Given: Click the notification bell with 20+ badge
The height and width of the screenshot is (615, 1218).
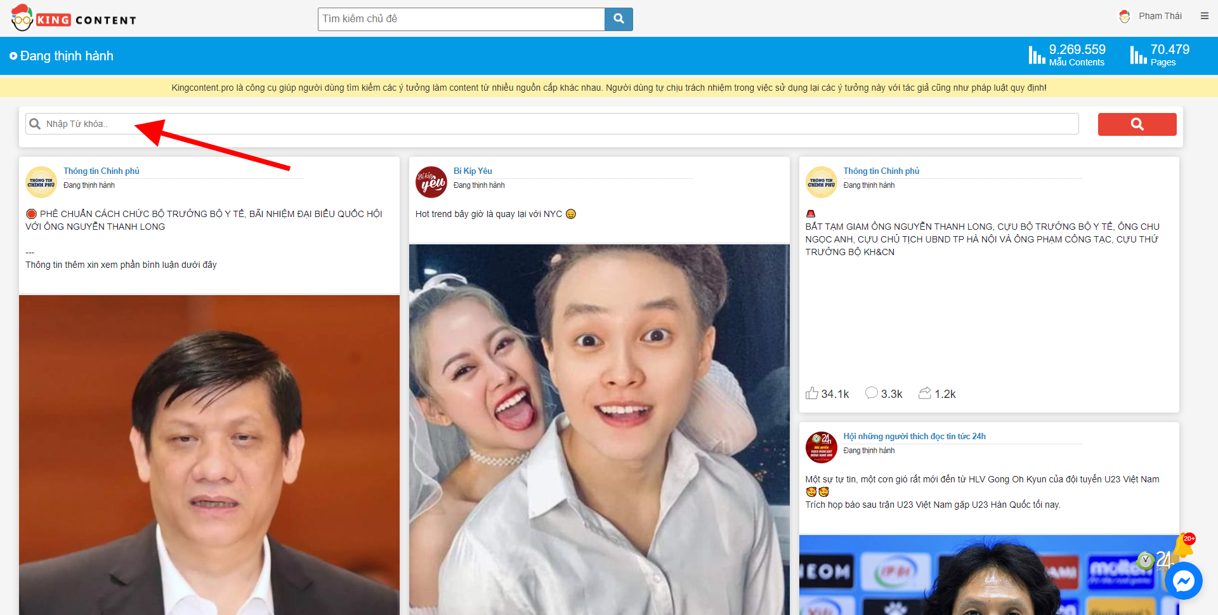Looking at the screenshot, I should click(1183, 546).
